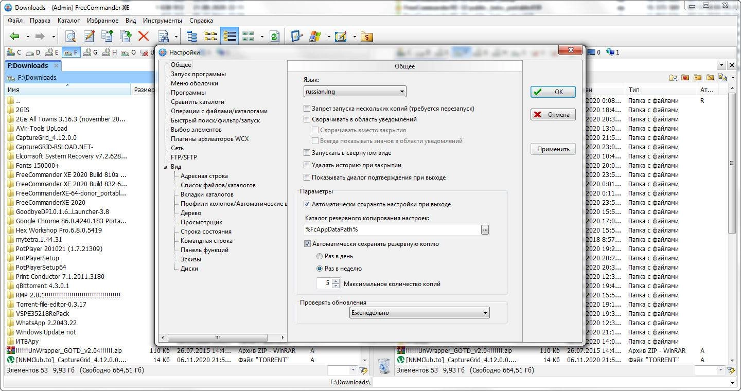
Task: Open the file viewer magnifier icon
Action: [x=70, y=37]
